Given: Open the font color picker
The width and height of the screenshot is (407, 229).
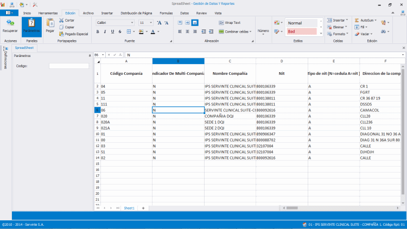Looking at the screenshot, I should click(x=154, y=32).
